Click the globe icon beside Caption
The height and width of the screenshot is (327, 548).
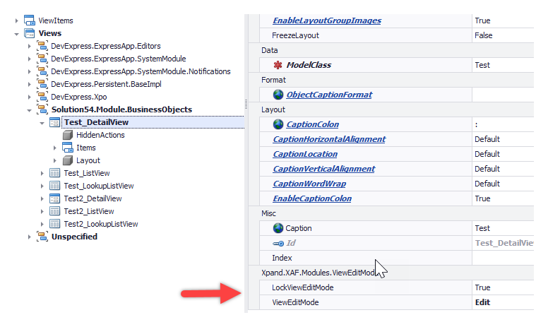point(278,228)
